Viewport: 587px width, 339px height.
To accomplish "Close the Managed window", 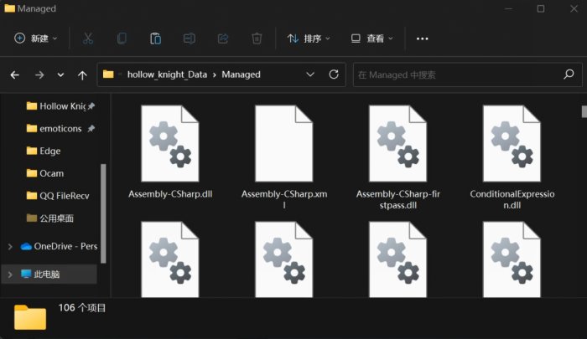I will click(x=574, y=8).
